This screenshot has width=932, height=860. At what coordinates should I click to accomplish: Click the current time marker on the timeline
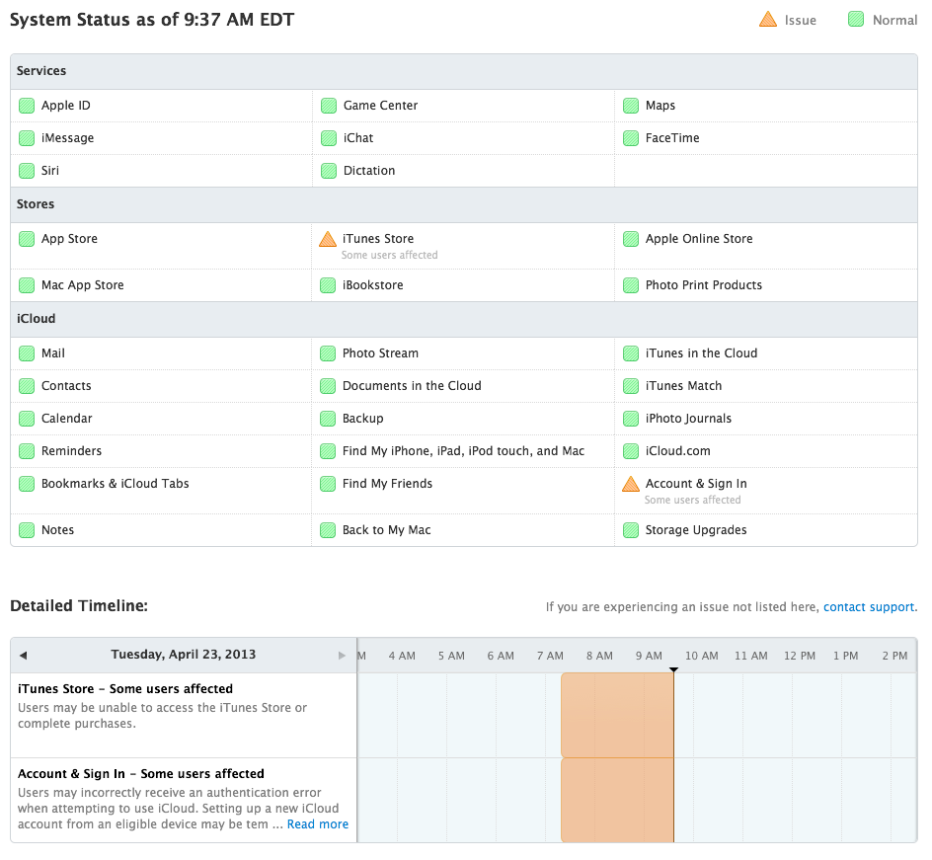[x=673, y=670]
